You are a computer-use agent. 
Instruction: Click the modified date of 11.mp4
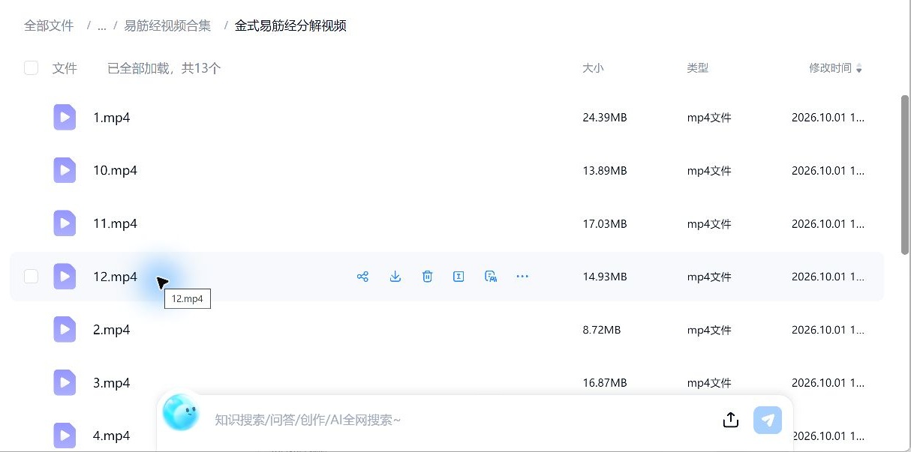click(828, 223)
